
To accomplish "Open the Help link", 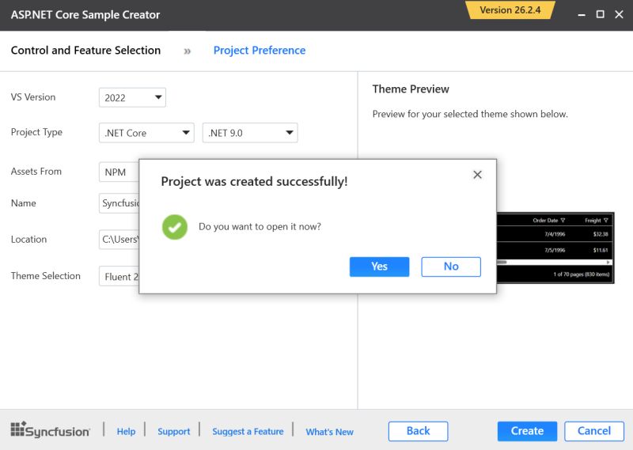I will click(126, 432).
